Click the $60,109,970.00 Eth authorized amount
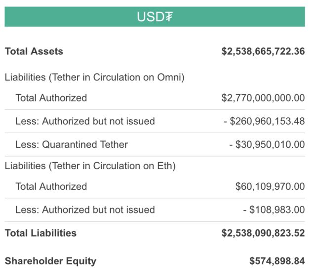The image size is (316, 280). point(270,186)
